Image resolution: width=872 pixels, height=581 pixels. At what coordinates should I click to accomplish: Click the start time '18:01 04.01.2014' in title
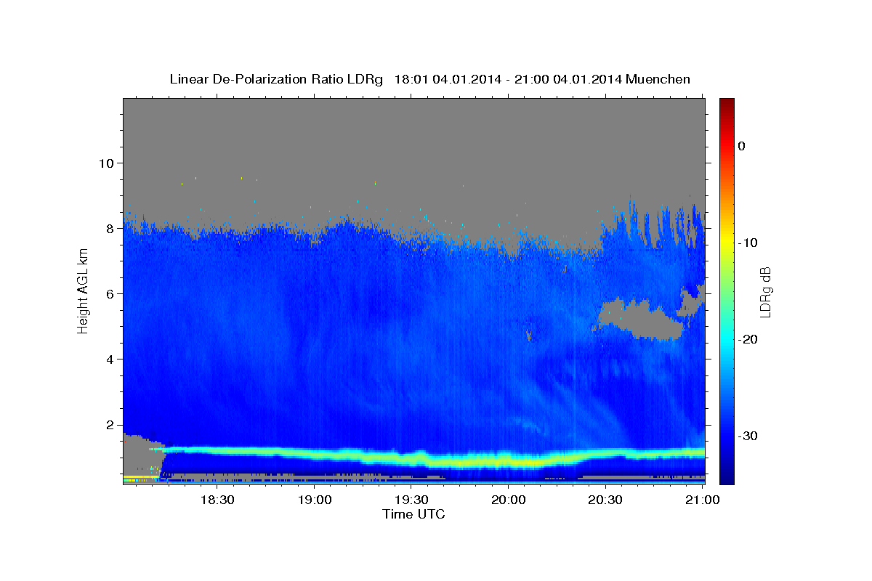(x=447, y=79)
